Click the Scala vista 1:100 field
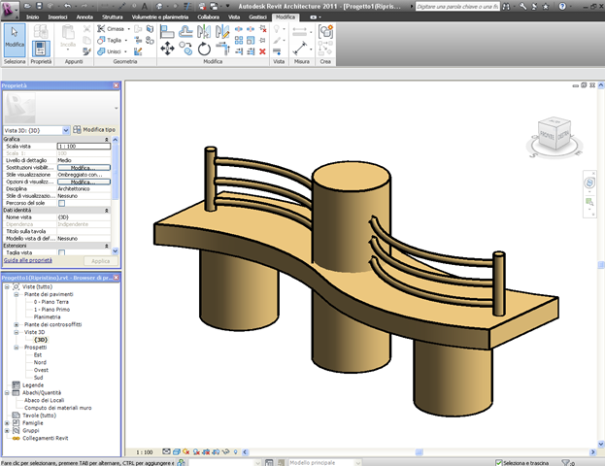The image size is (605, 466). click(x=83, y=145)
